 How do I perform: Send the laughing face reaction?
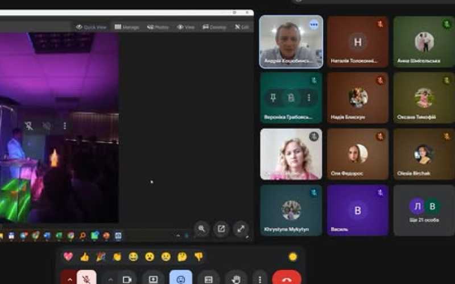[133, 257]
